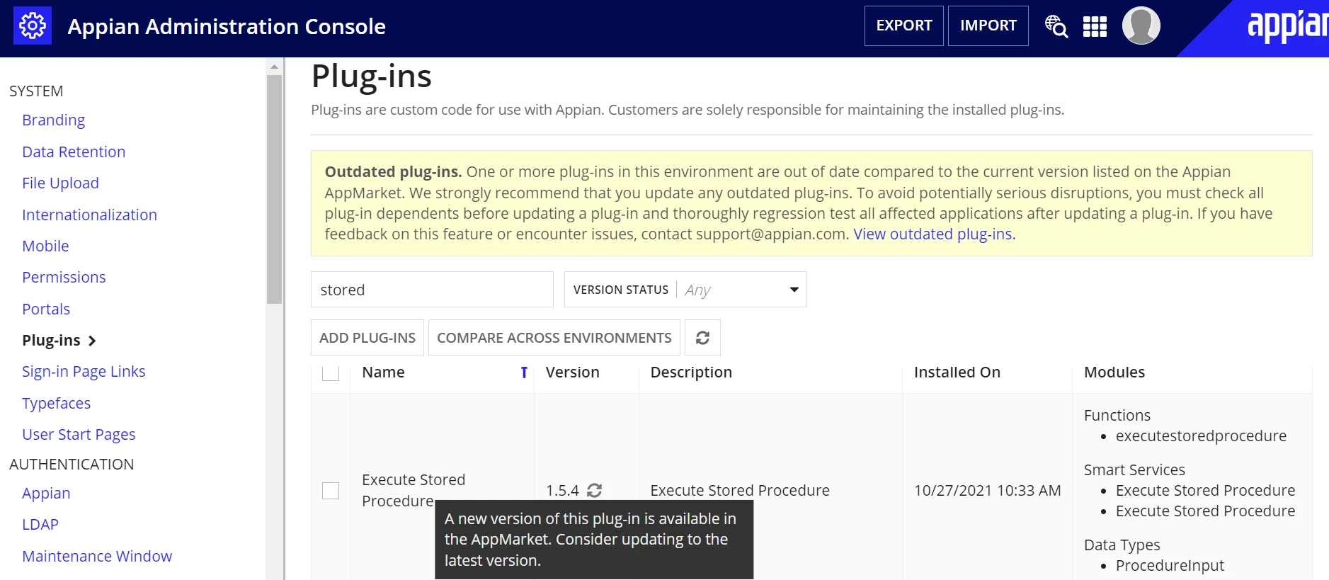
Task: Open Internationalization settings
Action: (x=89, y=215)
